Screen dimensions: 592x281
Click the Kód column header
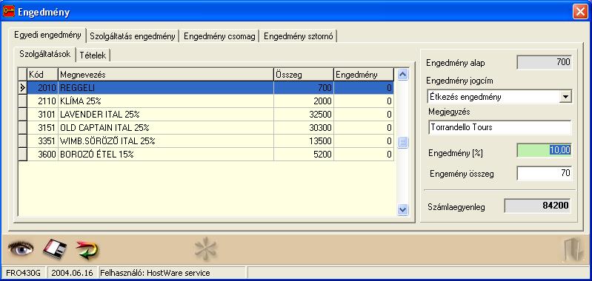click(42, 75)
